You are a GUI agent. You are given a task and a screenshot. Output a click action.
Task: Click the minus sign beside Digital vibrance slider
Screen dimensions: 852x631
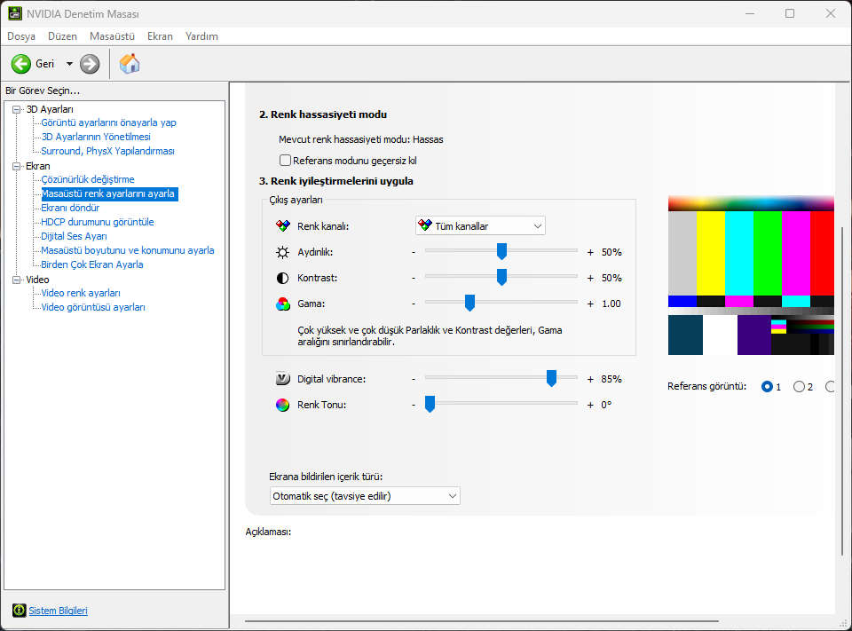point(414,379)
